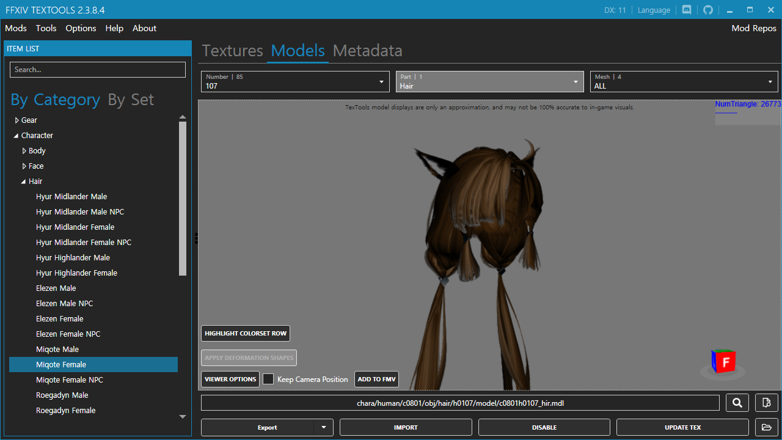Click the ADD TO FMV button

pos(377,379)
